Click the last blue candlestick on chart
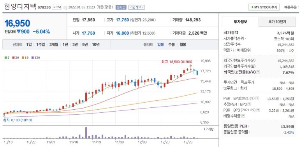The image size is (301, 147). (x=197, y=73)
